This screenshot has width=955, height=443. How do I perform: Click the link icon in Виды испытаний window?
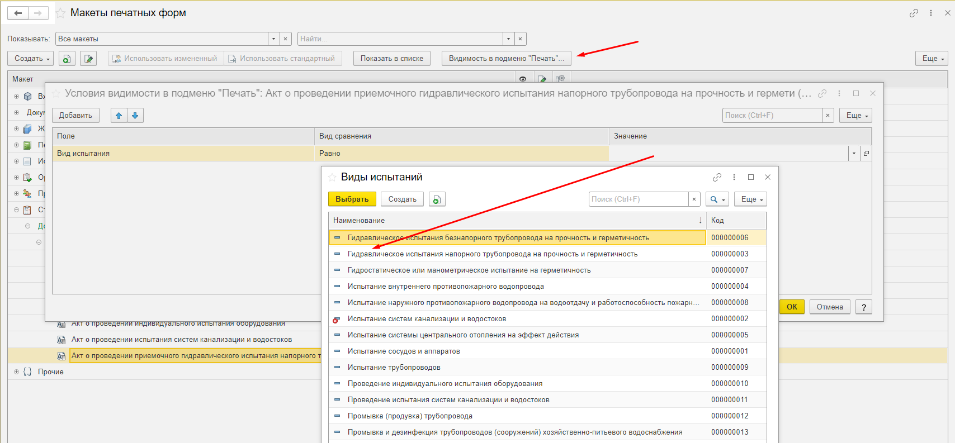717,177
